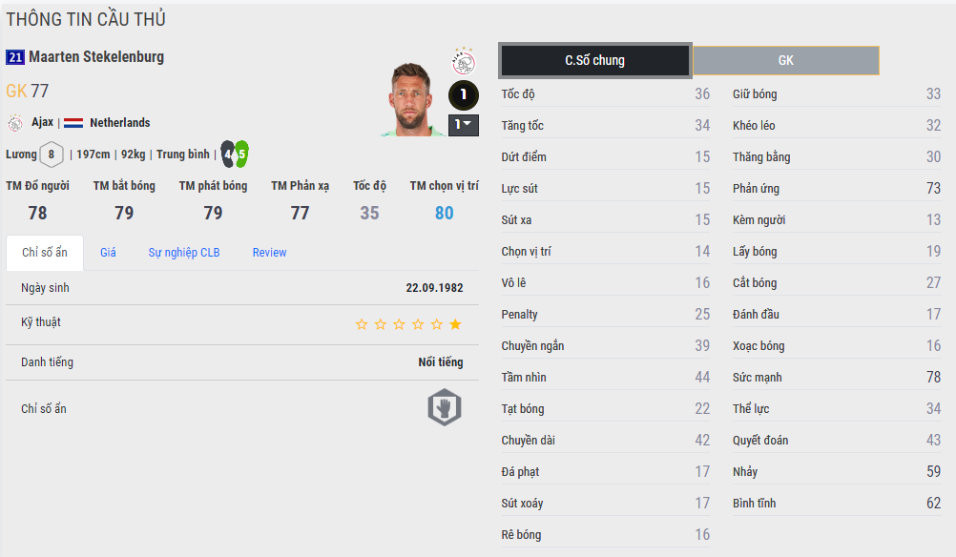Viewport: 956px width, 557px height.
Task: Click the hexagon salary badge showing 8
Action: click(x=52, y=155)
